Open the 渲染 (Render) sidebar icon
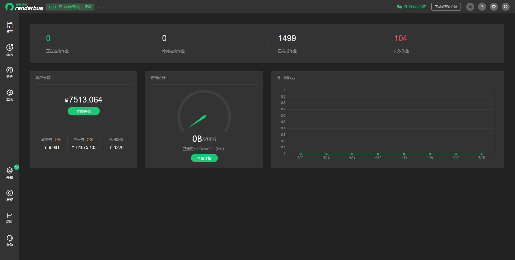Viewport: 515px width, 260px height. pyautogui.click(x=10, y=95)
